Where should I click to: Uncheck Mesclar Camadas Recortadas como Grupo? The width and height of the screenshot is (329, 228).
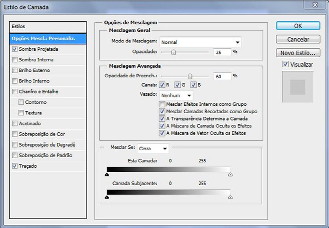162,111
